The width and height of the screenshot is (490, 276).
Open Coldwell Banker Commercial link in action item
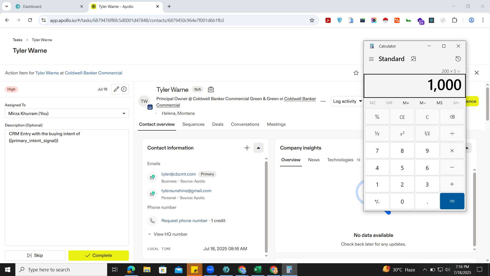tap(93, 73)
